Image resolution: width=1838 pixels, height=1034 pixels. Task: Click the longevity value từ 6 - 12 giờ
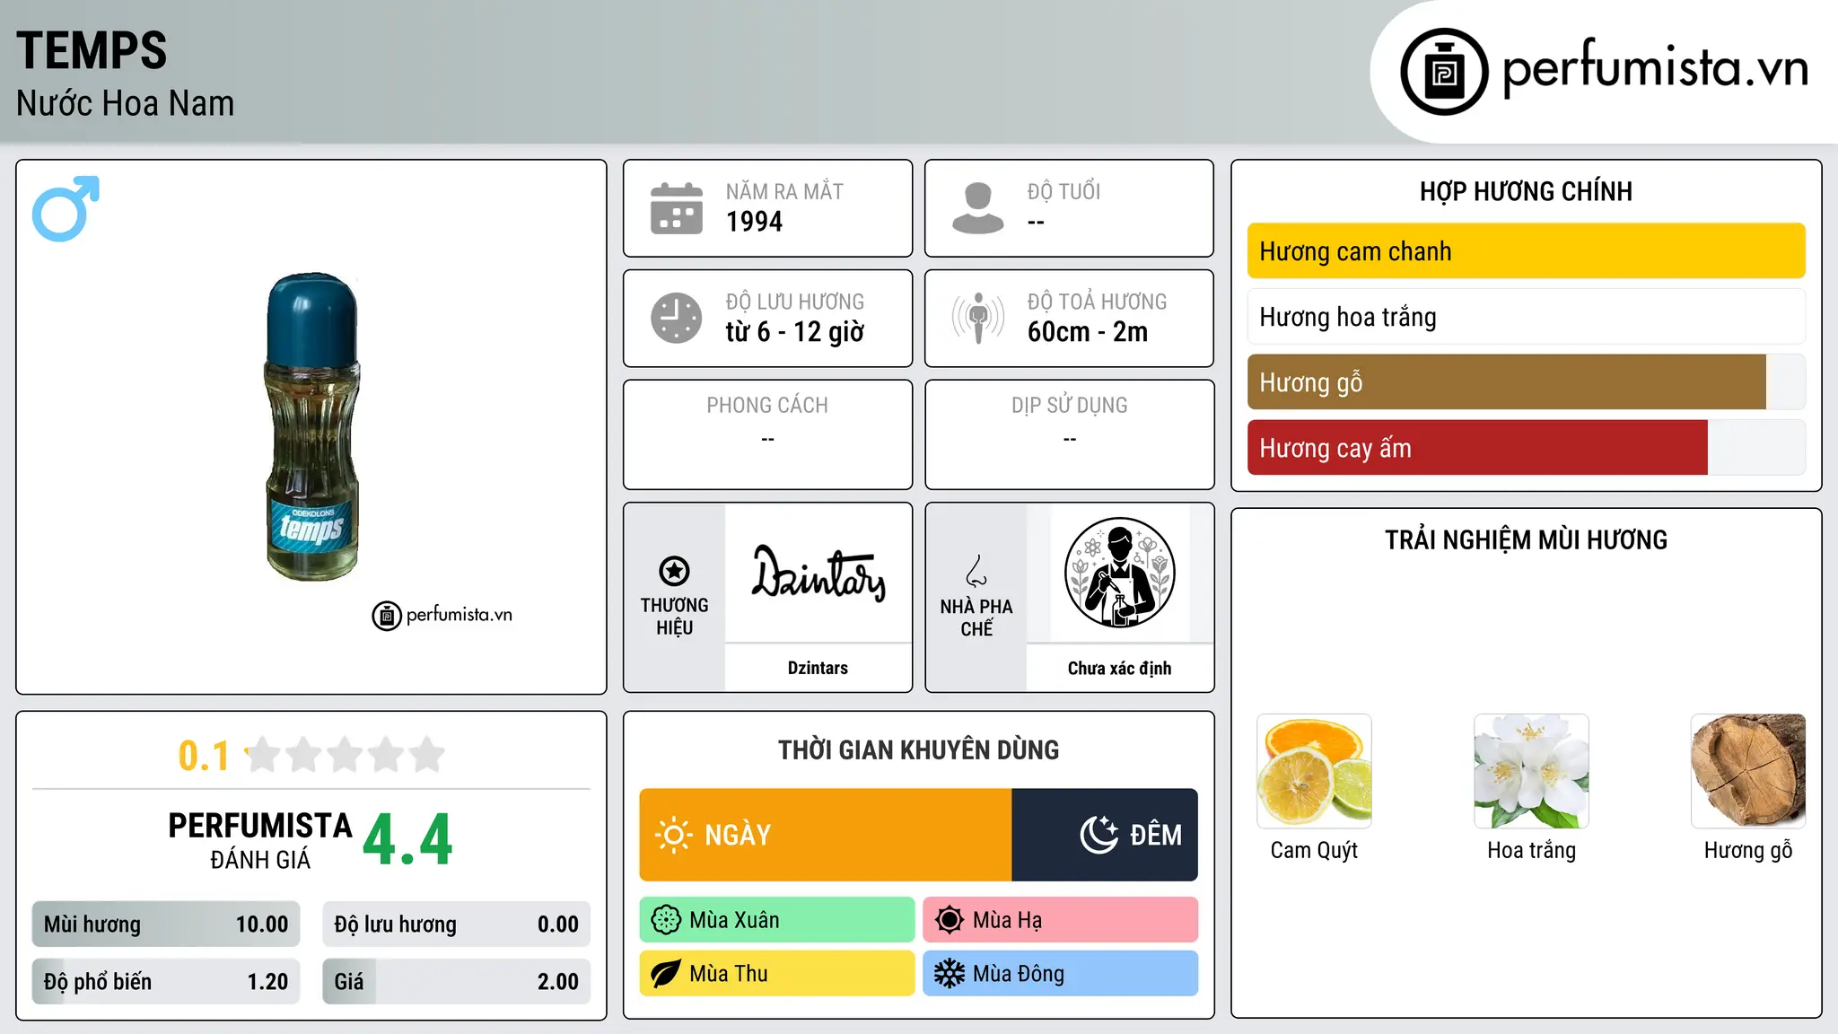(x=795, y=332)
